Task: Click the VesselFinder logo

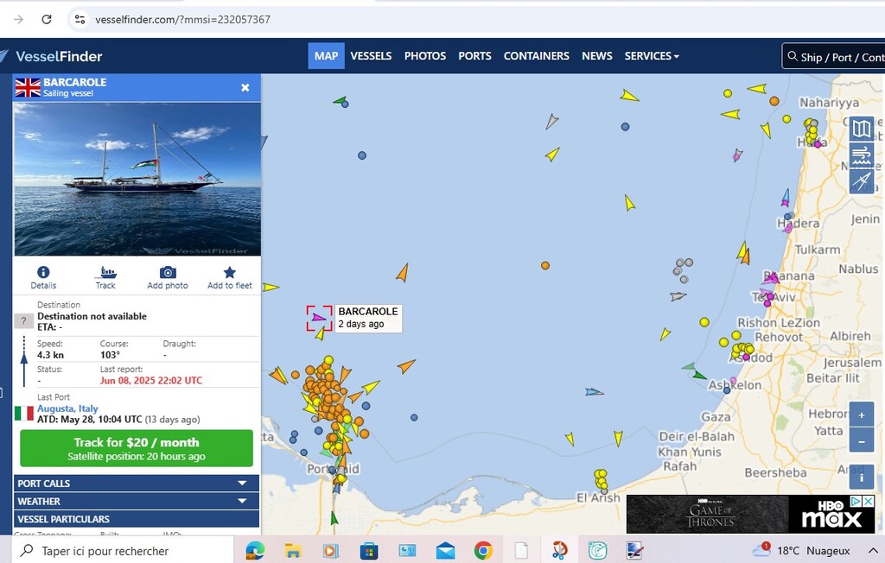Action: [x=52, y=56]
